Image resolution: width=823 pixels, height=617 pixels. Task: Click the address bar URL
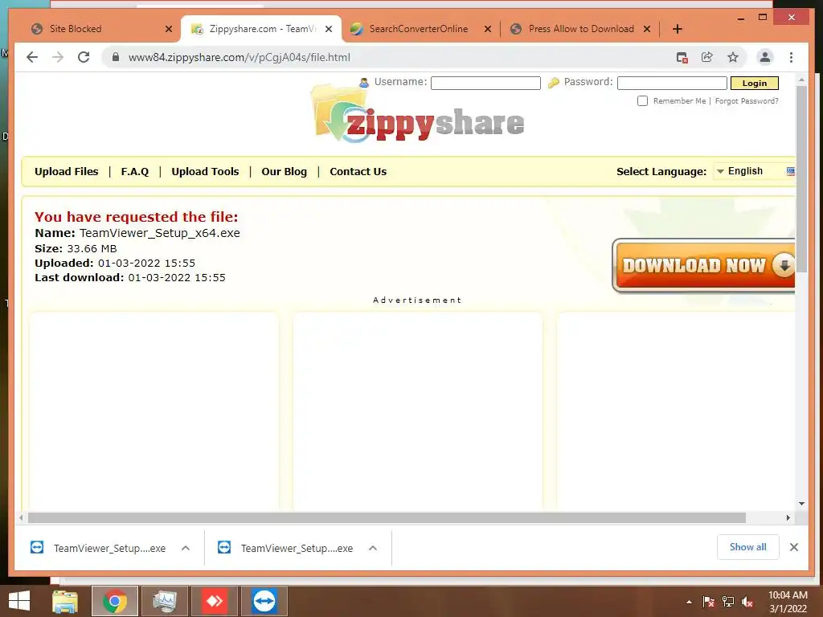(x=240, y=57)
